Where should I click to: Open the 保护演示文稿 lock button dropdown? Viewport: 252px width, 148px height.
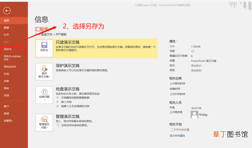(x=44, y=72)
